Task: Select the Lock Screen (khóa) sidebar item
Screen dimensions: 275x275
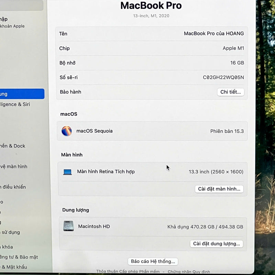Action: coord(7,247)
